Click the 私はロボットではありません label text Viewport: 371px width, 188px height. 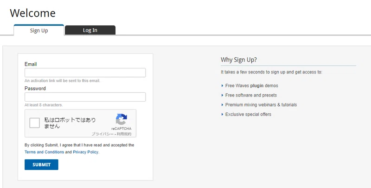click(x=70, y=123)
